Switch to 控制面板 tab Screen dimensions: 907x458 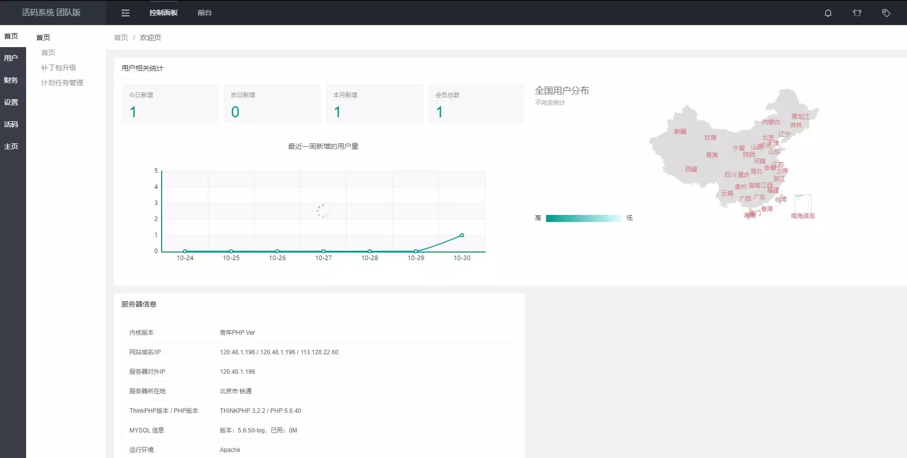pos(164,13)
